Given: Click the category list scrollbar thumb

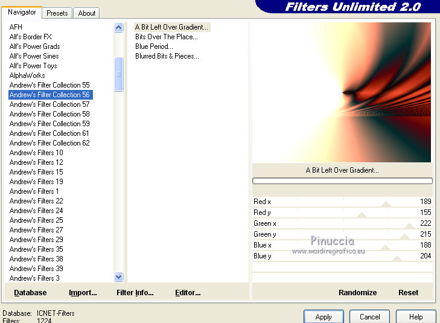Looking at the screenshot, I should (119, 74).
